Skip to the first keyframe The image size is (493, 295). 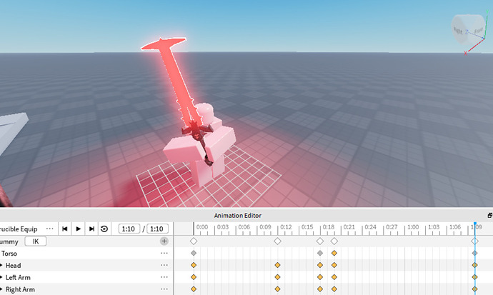65,229
